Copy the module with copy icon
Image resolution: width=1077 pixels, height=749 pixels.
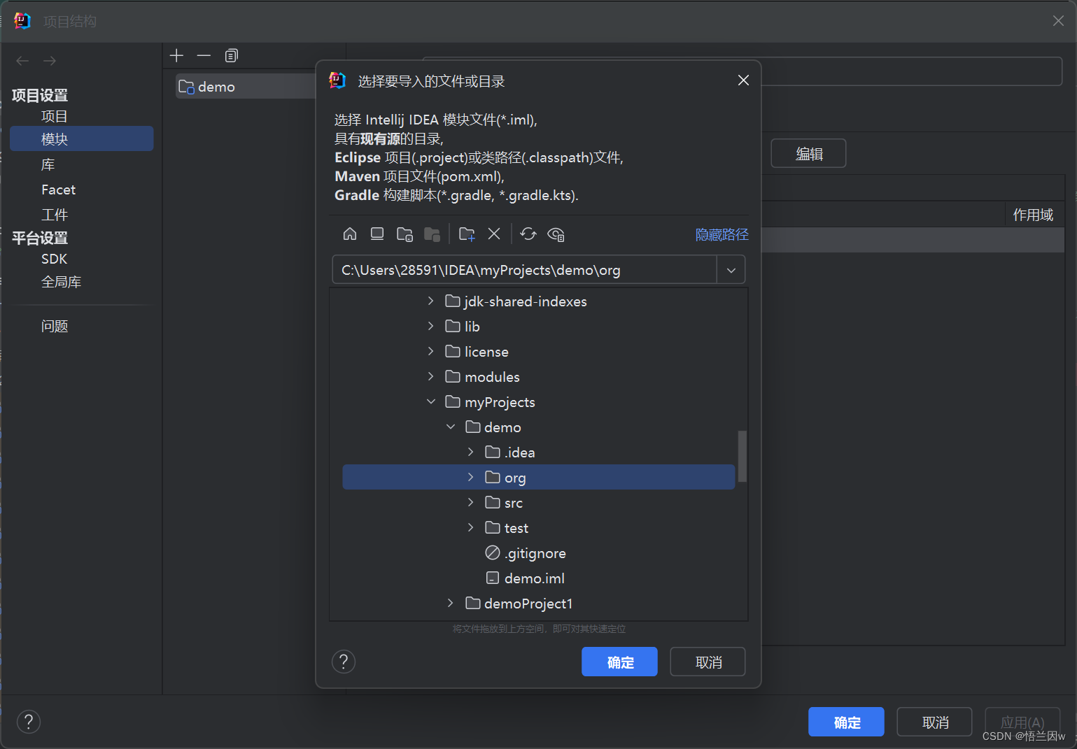pyautogui.click(x=232, y=55)
